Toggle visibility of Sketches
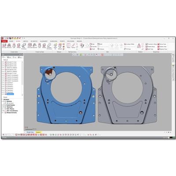 pos(4,107)
